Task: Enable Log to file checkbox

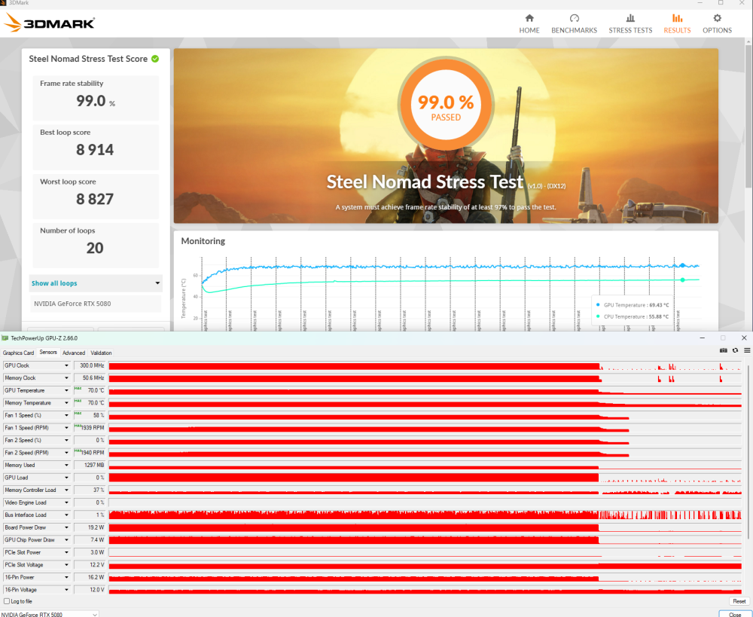Action: click(7, 601)
